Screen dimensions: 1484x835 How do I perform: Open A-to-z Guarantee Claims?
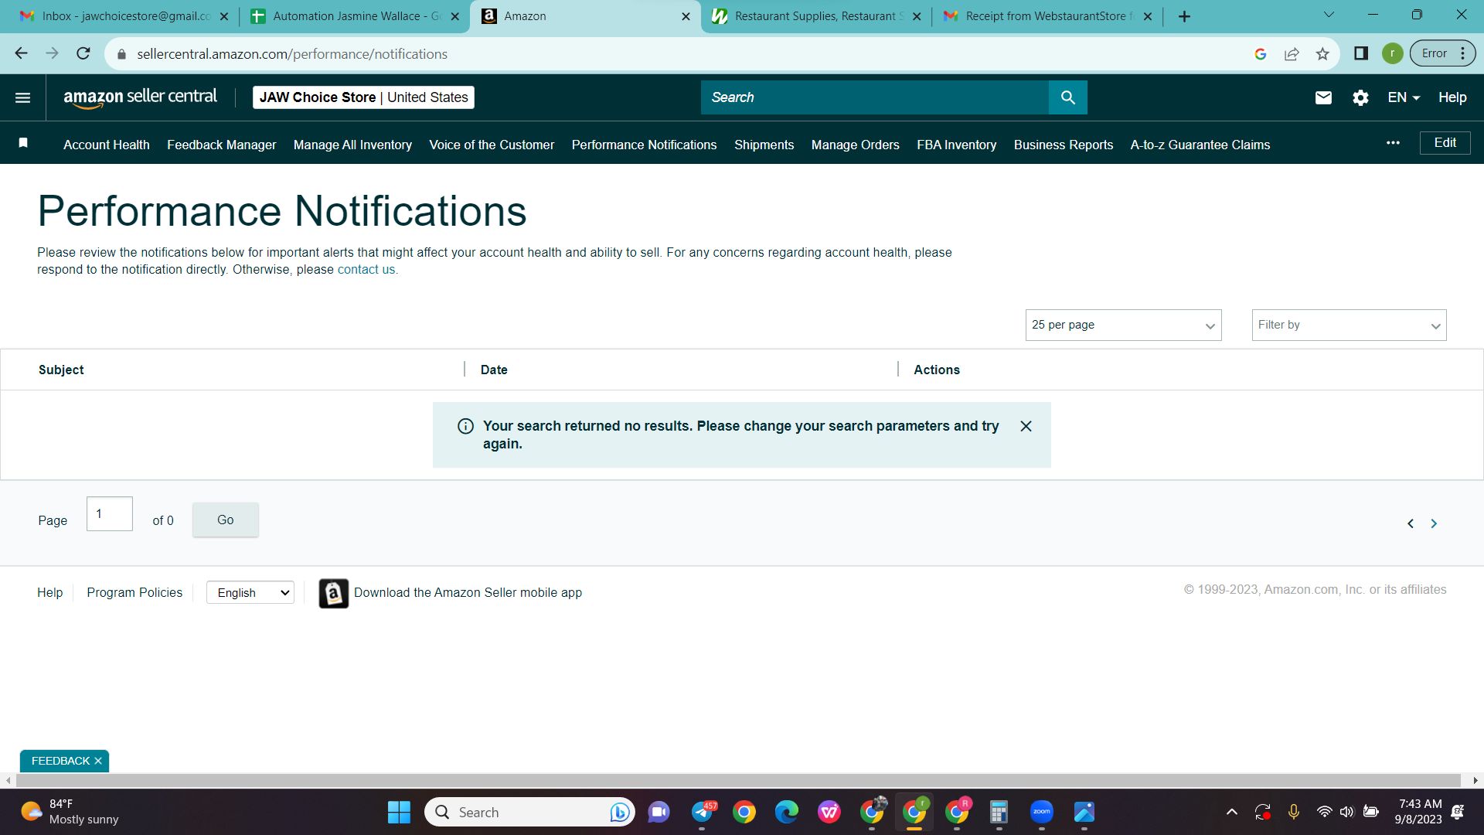click(x=1200, y=145)
